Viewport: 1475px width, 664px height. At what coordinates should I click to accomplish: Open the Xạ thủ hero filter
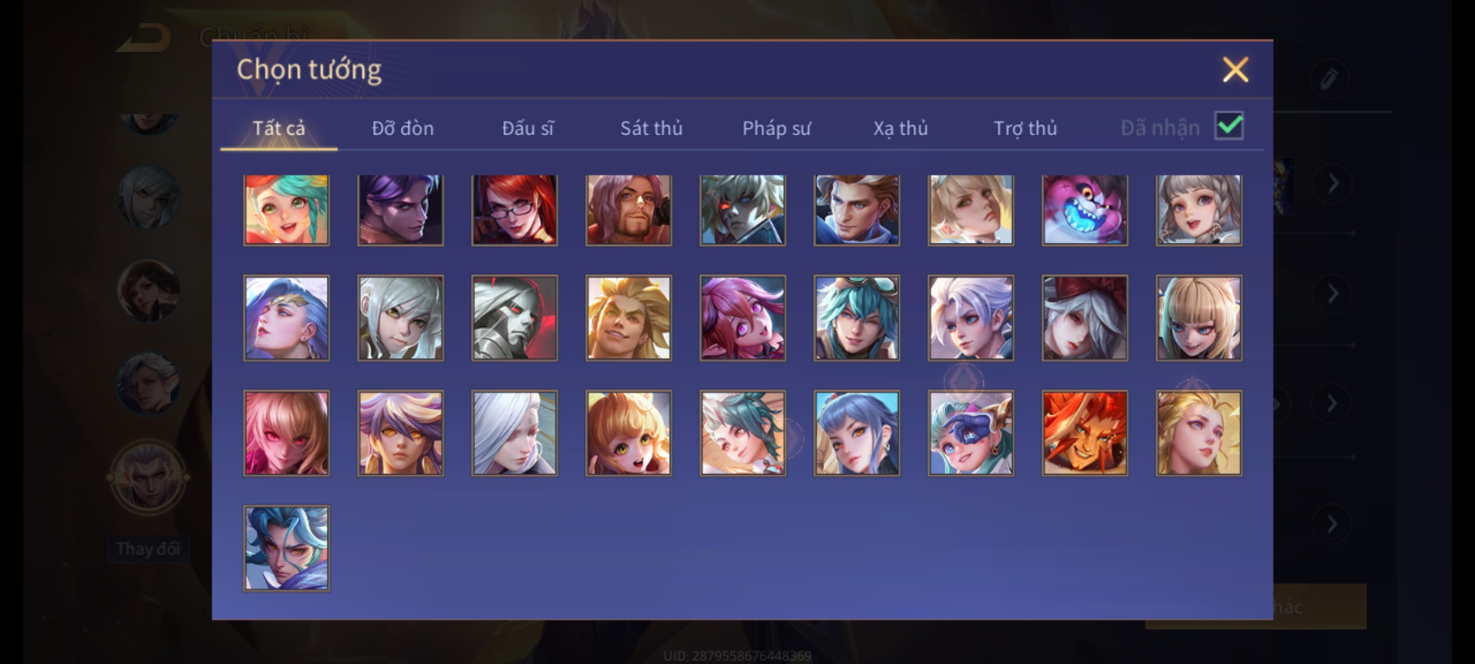coord(900,128)
